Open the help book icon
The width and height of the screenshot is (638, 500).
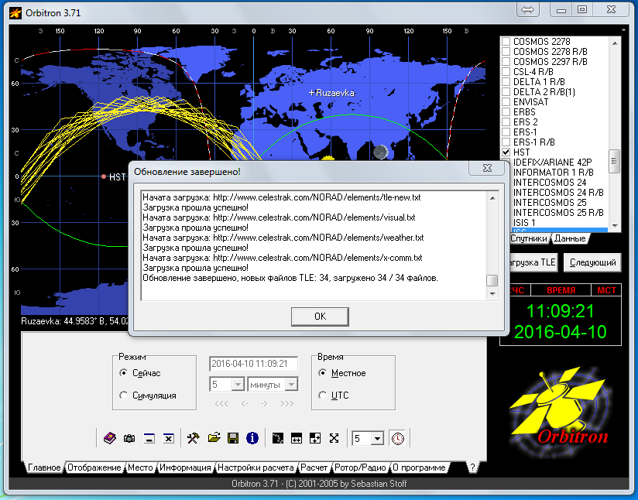(x=109, y=438)
